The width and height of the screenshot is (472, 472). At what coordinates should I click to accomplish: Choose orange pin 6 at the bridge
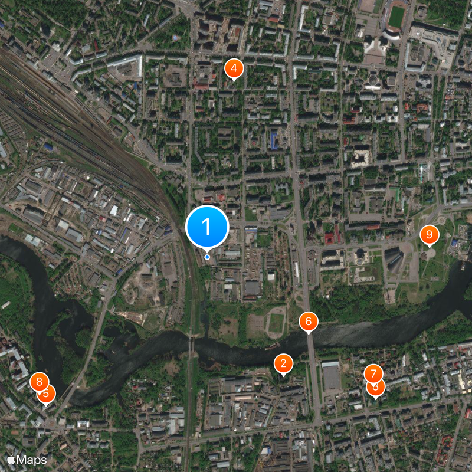pyautogui.click(x=308, y=322)
